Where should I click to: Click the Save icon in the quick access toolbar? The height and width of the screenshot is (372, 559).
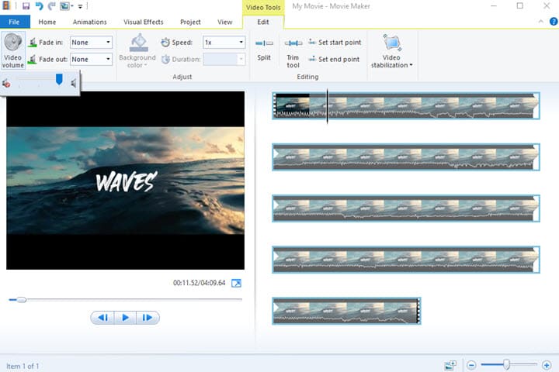(26, 6)
